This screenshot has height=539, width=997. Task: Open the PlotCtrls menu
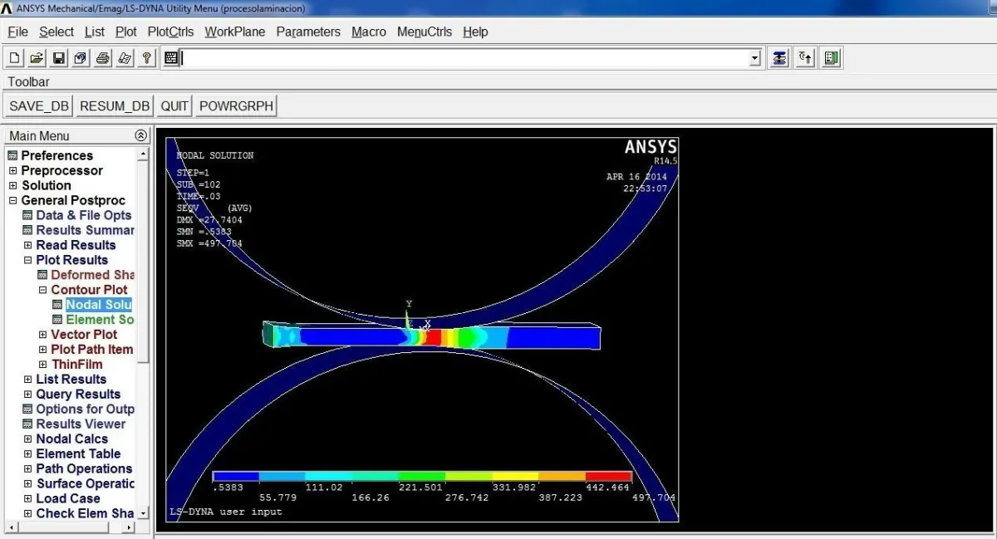[x=170, y=32]
